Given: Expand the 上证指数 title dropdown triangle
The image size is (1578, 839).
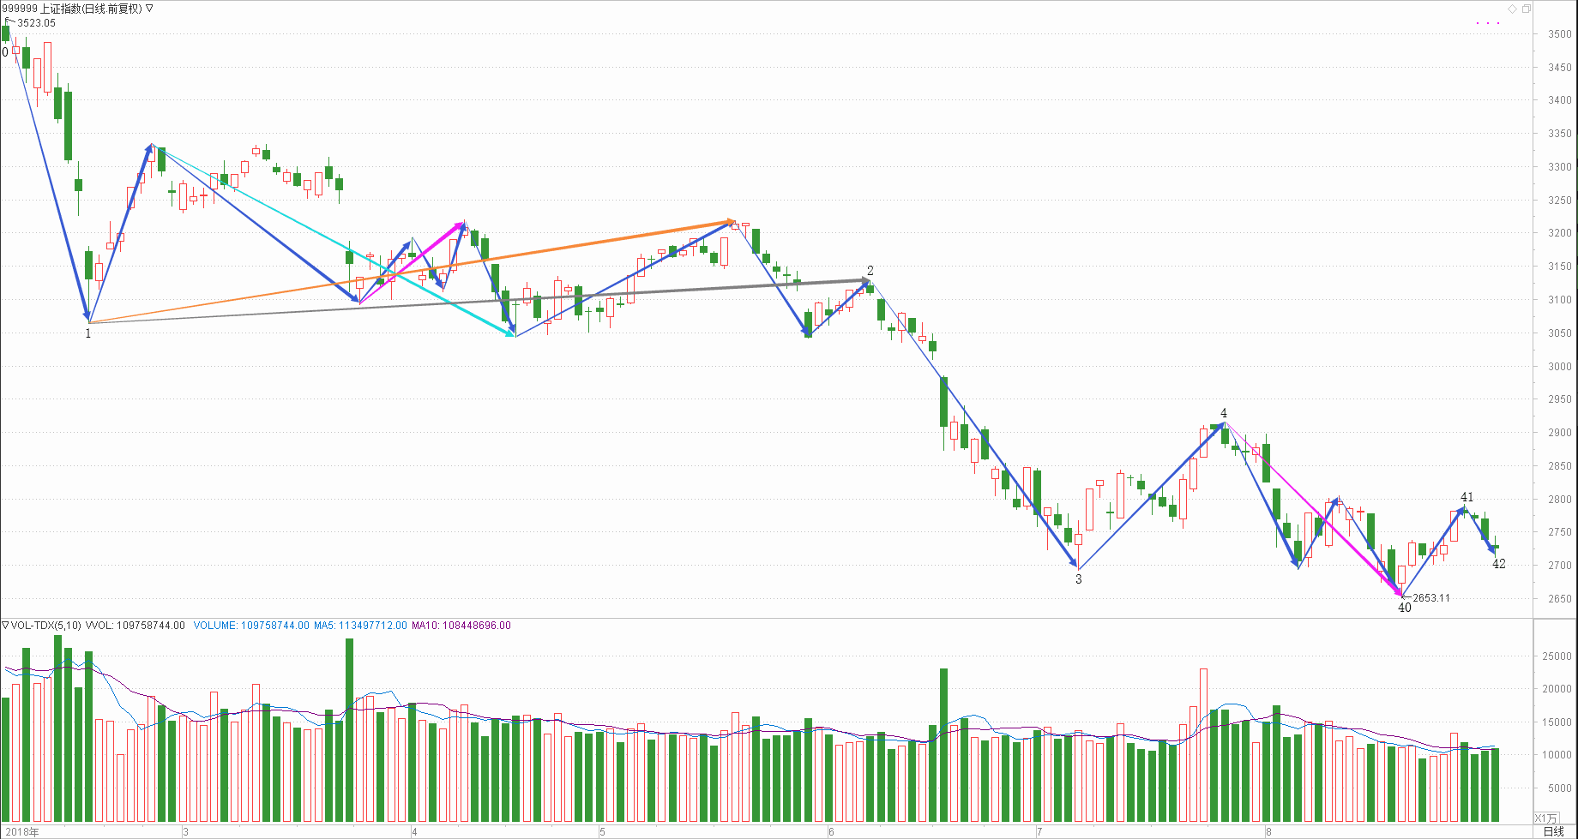Looking at the screenshot, I should pyautogui.click(x=150, y=9).
